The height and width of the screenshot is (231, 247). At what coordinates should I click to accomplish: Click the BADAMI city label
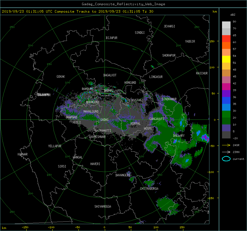109,91
